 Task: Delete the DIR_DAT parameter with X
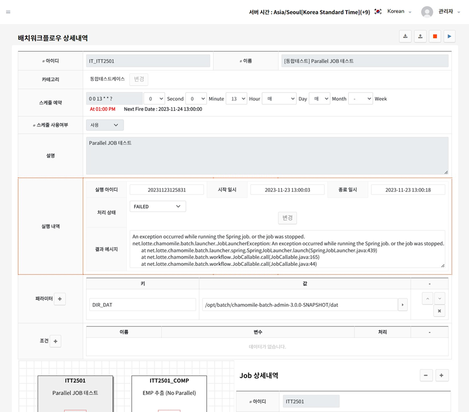[x=439, y=311]
